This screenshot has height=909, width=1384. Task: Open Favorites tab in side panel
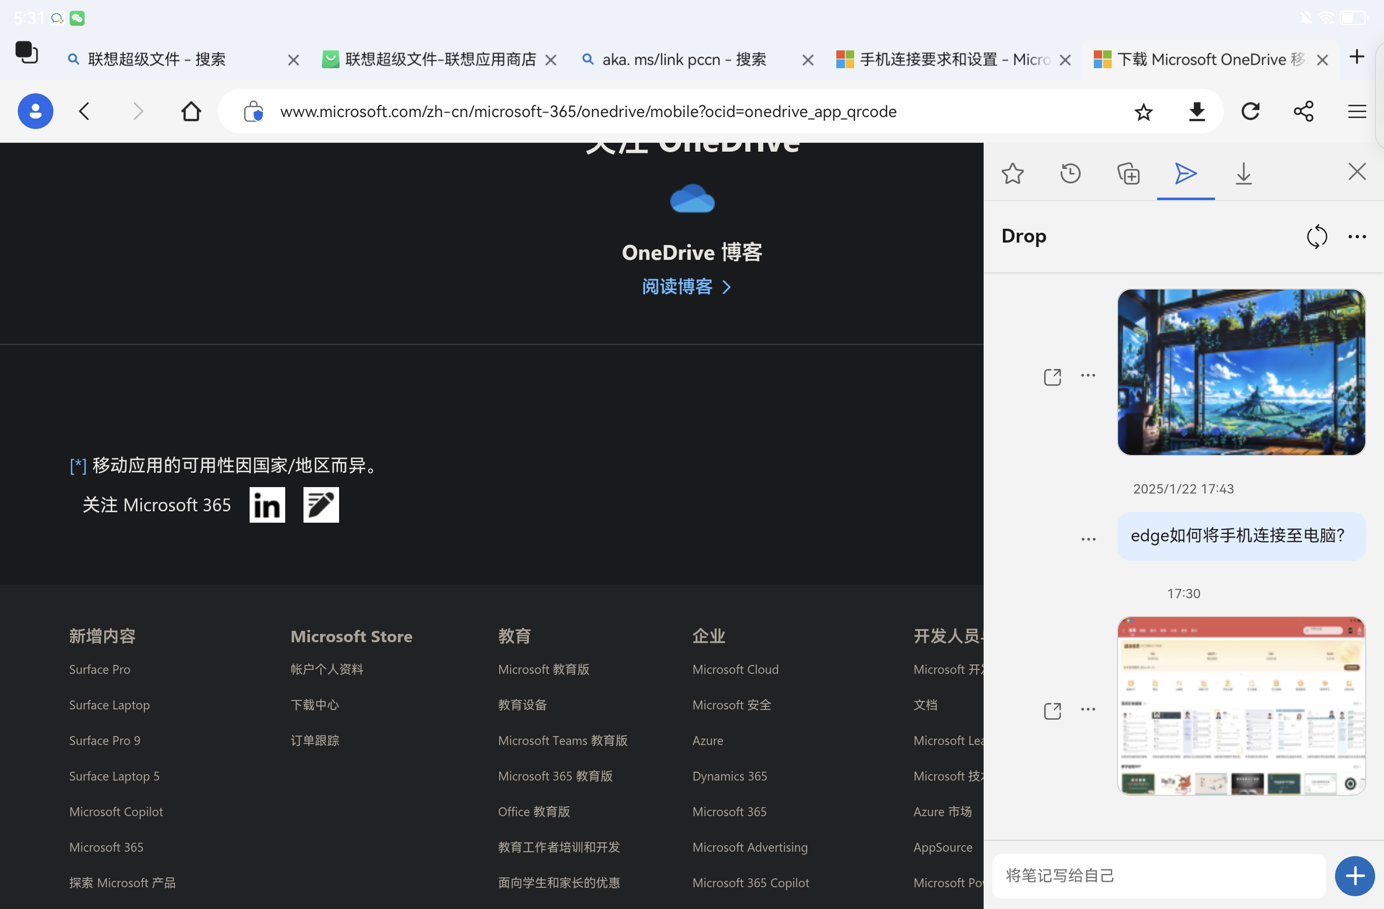[1012, 173]
